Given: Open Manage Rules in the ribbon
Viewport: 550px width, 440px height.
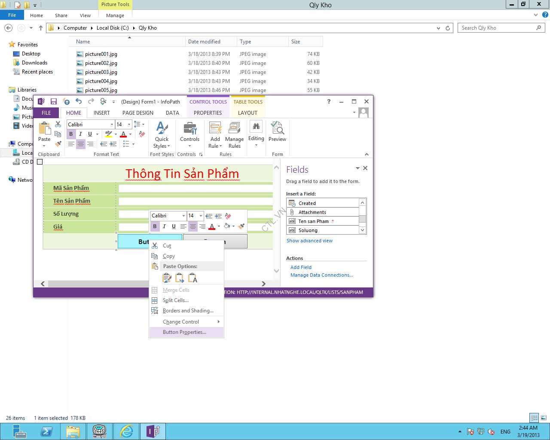Looking at the screenshot, I should [234, 134].
